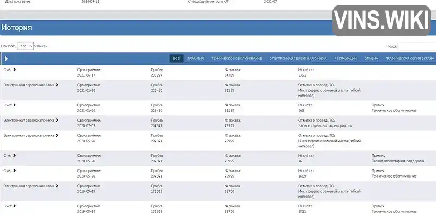
Task: Click order number 84339
Action: click(229, 75)
